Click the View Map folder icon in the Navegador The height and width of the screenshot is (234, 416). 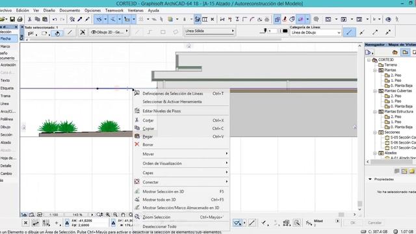(405, 52)
